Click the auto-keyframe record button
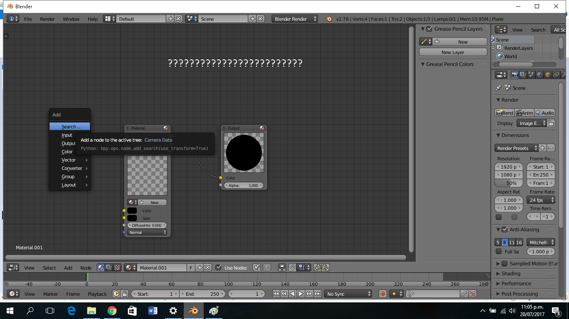This screenshot has height=319, width=569. click(383, 294)
